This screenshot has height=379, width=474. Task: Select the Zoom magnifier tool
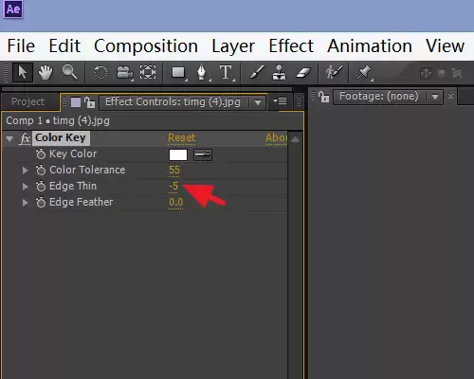point(69,72)
